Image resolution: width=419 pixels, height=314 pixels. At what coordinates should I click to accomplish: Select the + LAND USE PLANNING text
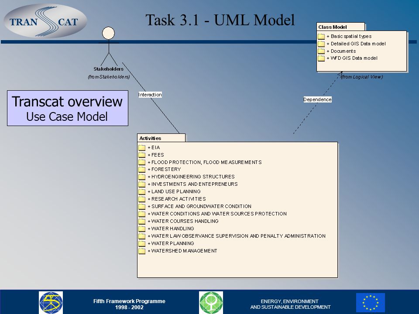pyautogui.click(x=174, y=191)
